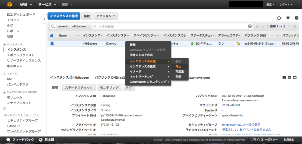Open インスタンスの設定 submenu
This screenshot has height=144, width=302.
point(148,67)
